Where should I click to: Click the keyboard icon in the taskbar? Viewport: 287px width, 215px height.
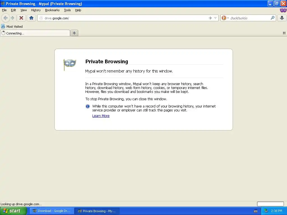(256, 211)
